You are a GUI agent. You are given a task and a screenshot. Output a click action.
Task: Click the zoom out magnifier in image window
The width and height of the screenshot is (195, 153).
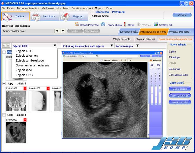pyautogui.click(x=125, y=60)
